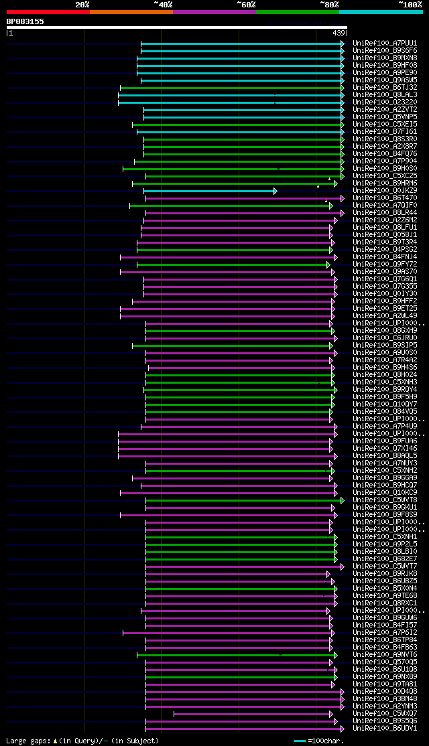Click the query length label 439
Viewport: 429px width, 746px height.
pyautogui.click(x=339, y=33)
